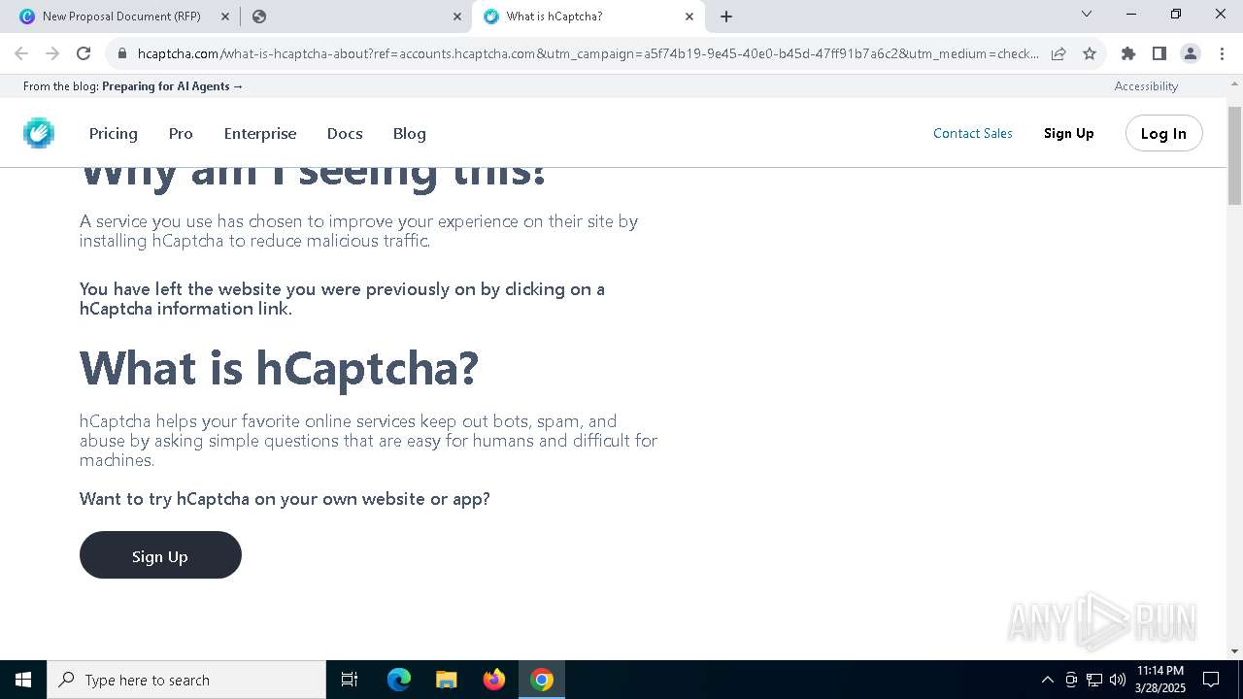Click the address bar URL
The width and height of the screenshot is (1243, 699).
588,53
